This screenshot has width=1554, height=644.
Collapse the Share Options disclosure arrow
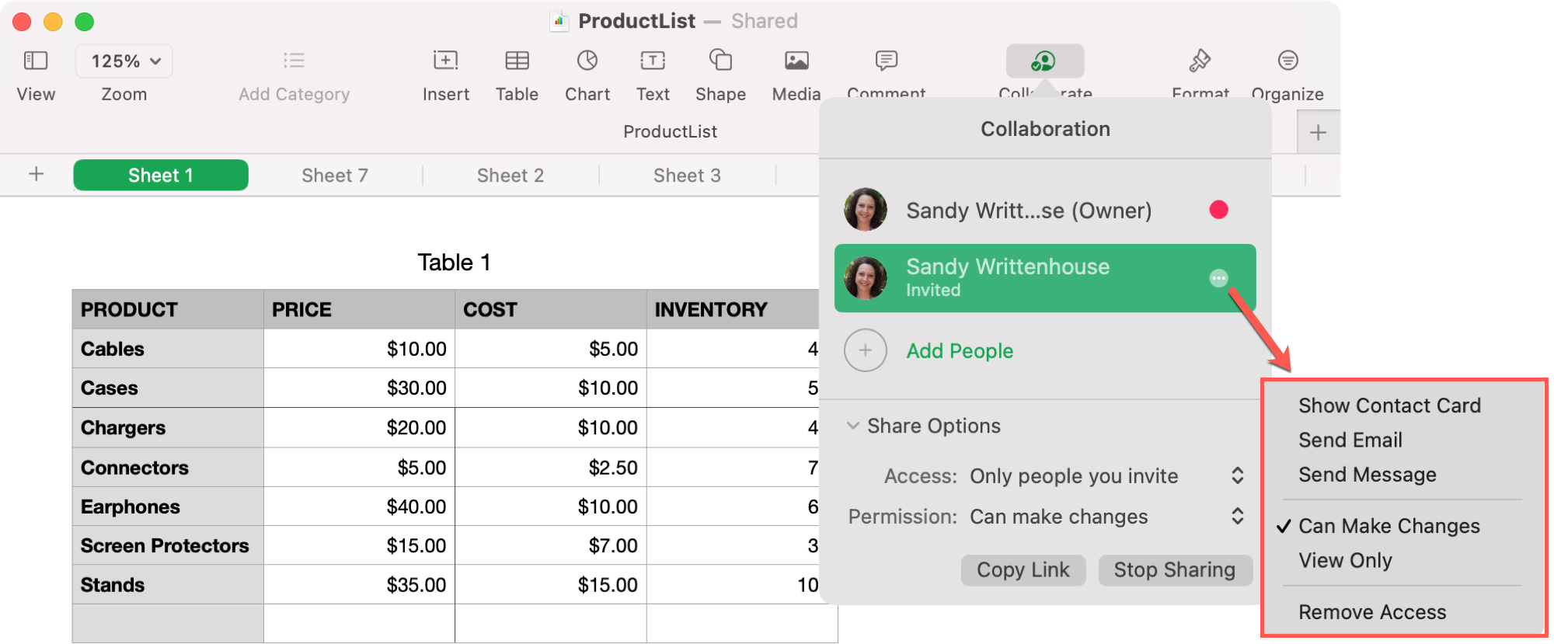(x=853, y=426)
